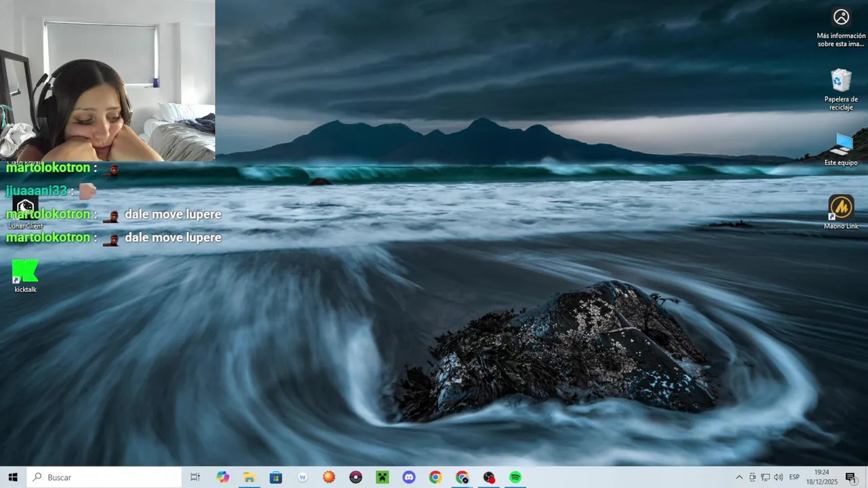Click the webcam overlay thumbnail
Viewport: 868px width, 488px height.
(107, 81)
